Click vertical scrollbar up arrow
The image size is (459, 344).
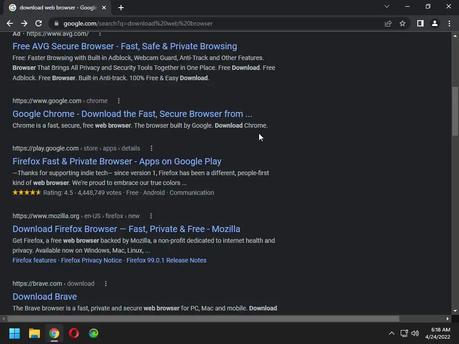pyautogui.click(x=455, y=36)
